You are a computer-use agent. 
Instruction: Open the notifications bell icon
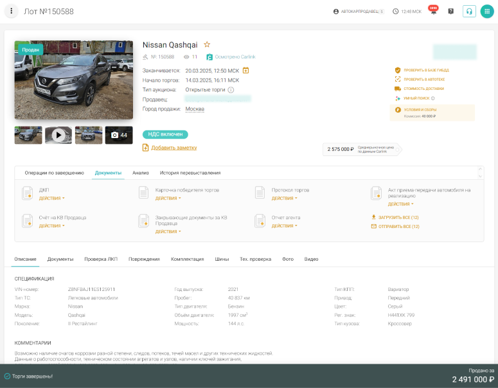[432, 12]
